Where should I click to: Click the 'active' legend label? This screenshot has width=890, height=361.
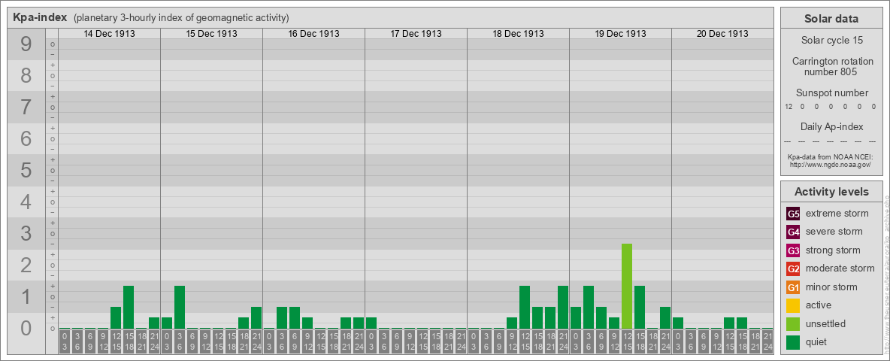[819, 305]
